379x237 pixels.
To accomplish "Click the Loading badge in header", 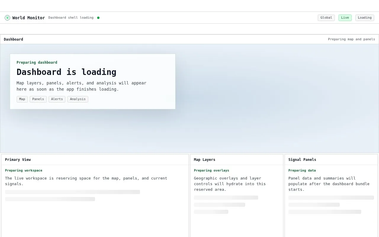I will pos(364,18).
